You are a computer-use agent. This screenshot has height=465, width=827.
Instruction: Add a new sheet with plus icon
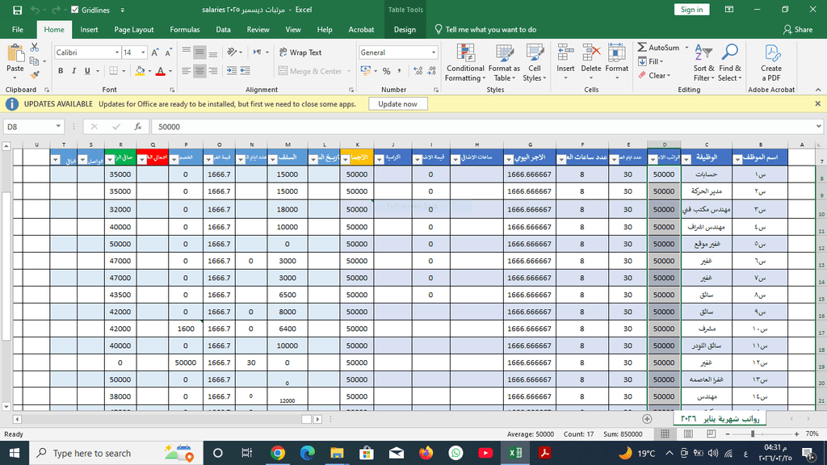pyautogui.click(x=647, y=419)
